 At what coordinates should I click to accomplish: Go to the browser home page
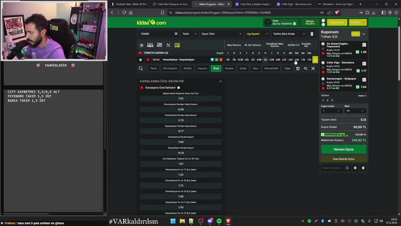131,13
